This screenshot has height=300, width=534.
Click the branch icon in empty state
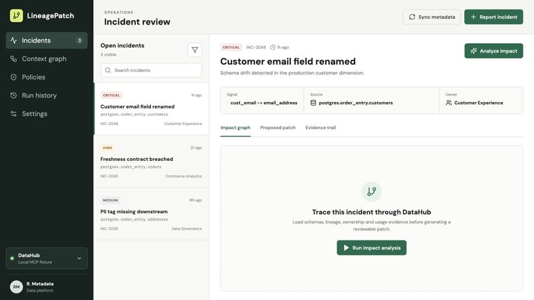[372, 191]
